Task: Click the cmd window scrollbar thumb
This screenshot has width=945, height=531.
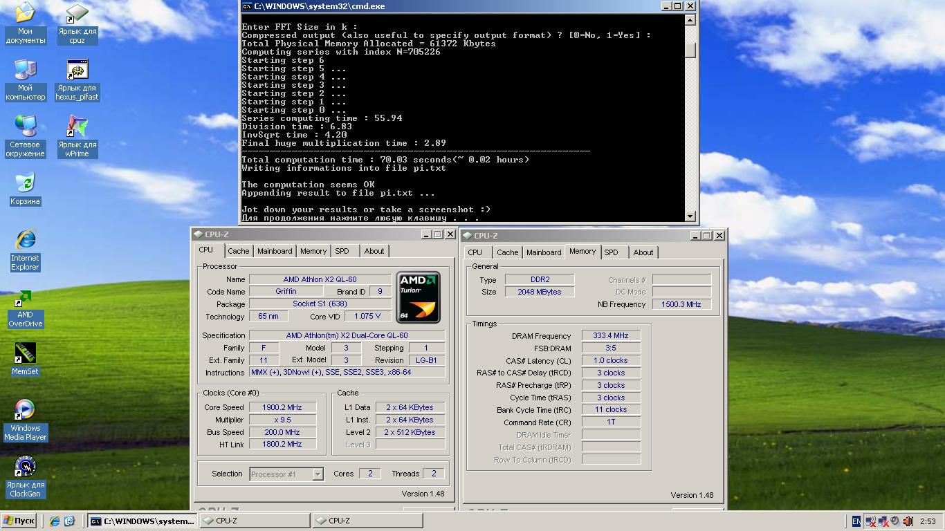Action: pos(690,50)
